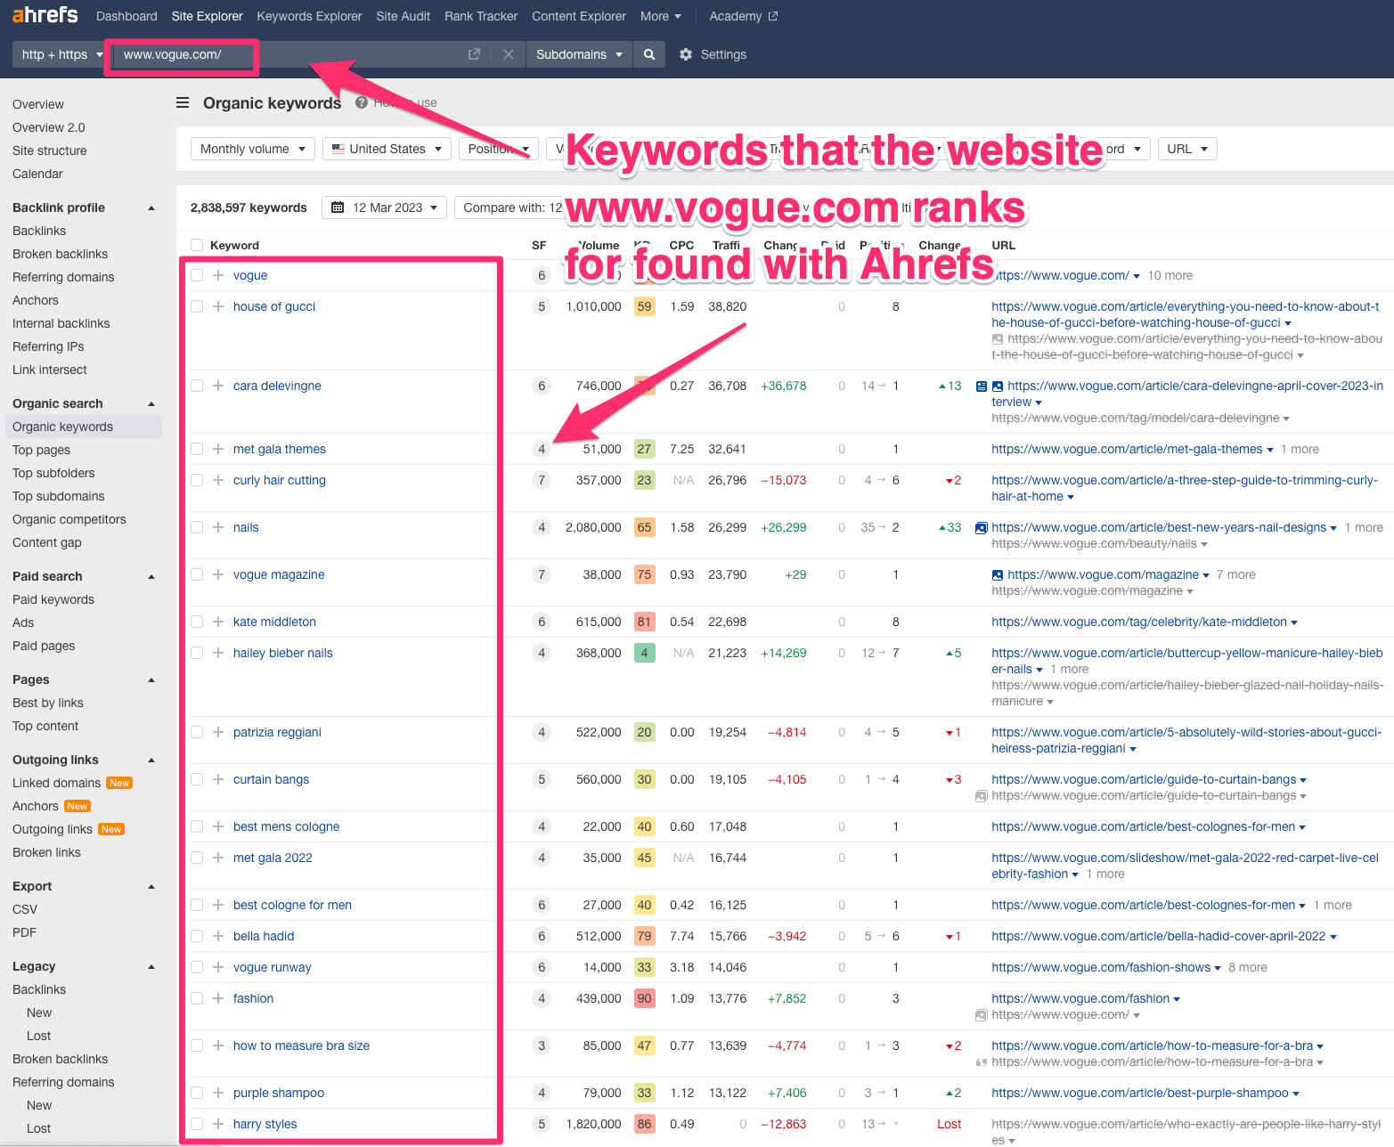Sort by the Keyword column header
The height and width of the screenshot is (1147, 1394).
234,245
